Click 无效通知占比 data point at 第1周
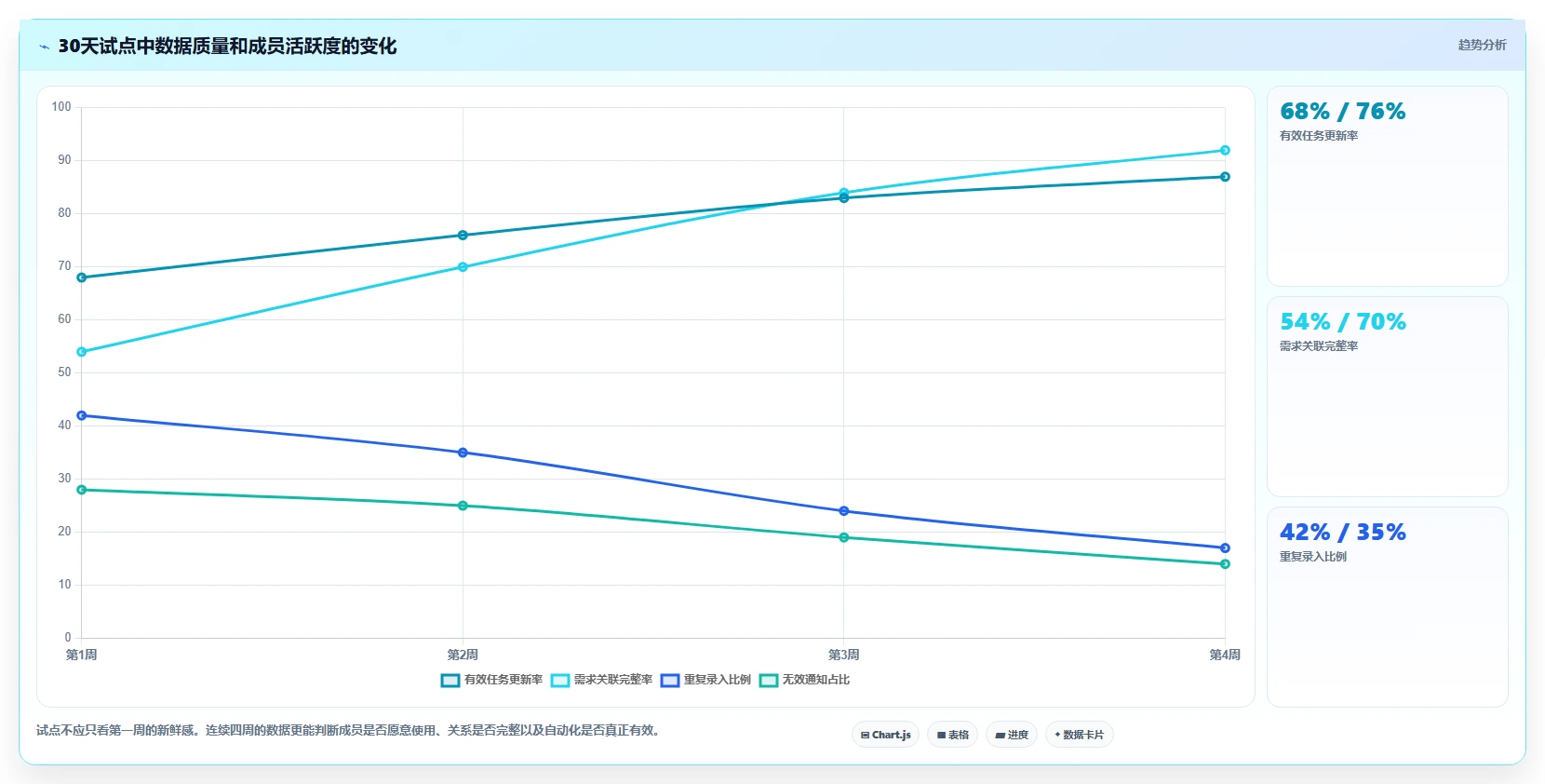This screenshot has width=1545, height=784. [x=82, y=490]
